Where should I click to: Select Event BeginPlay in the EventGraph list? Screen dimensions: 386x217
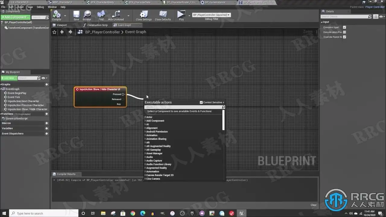(x=17, y=93)
